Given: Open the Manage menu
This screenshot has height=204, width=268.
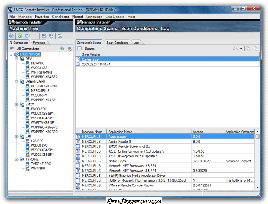Looking at the screenshot, I should [x=25, y=17].
